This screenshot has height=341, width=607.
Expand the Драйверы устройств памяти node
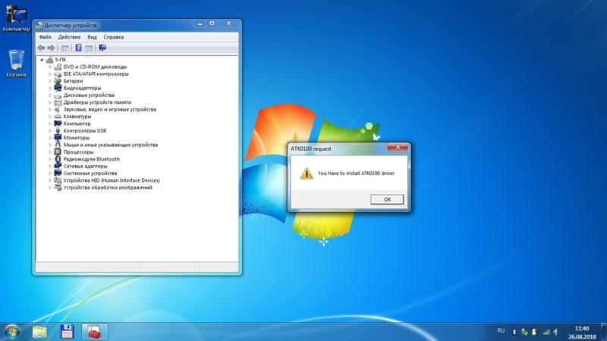pos(49,102)
